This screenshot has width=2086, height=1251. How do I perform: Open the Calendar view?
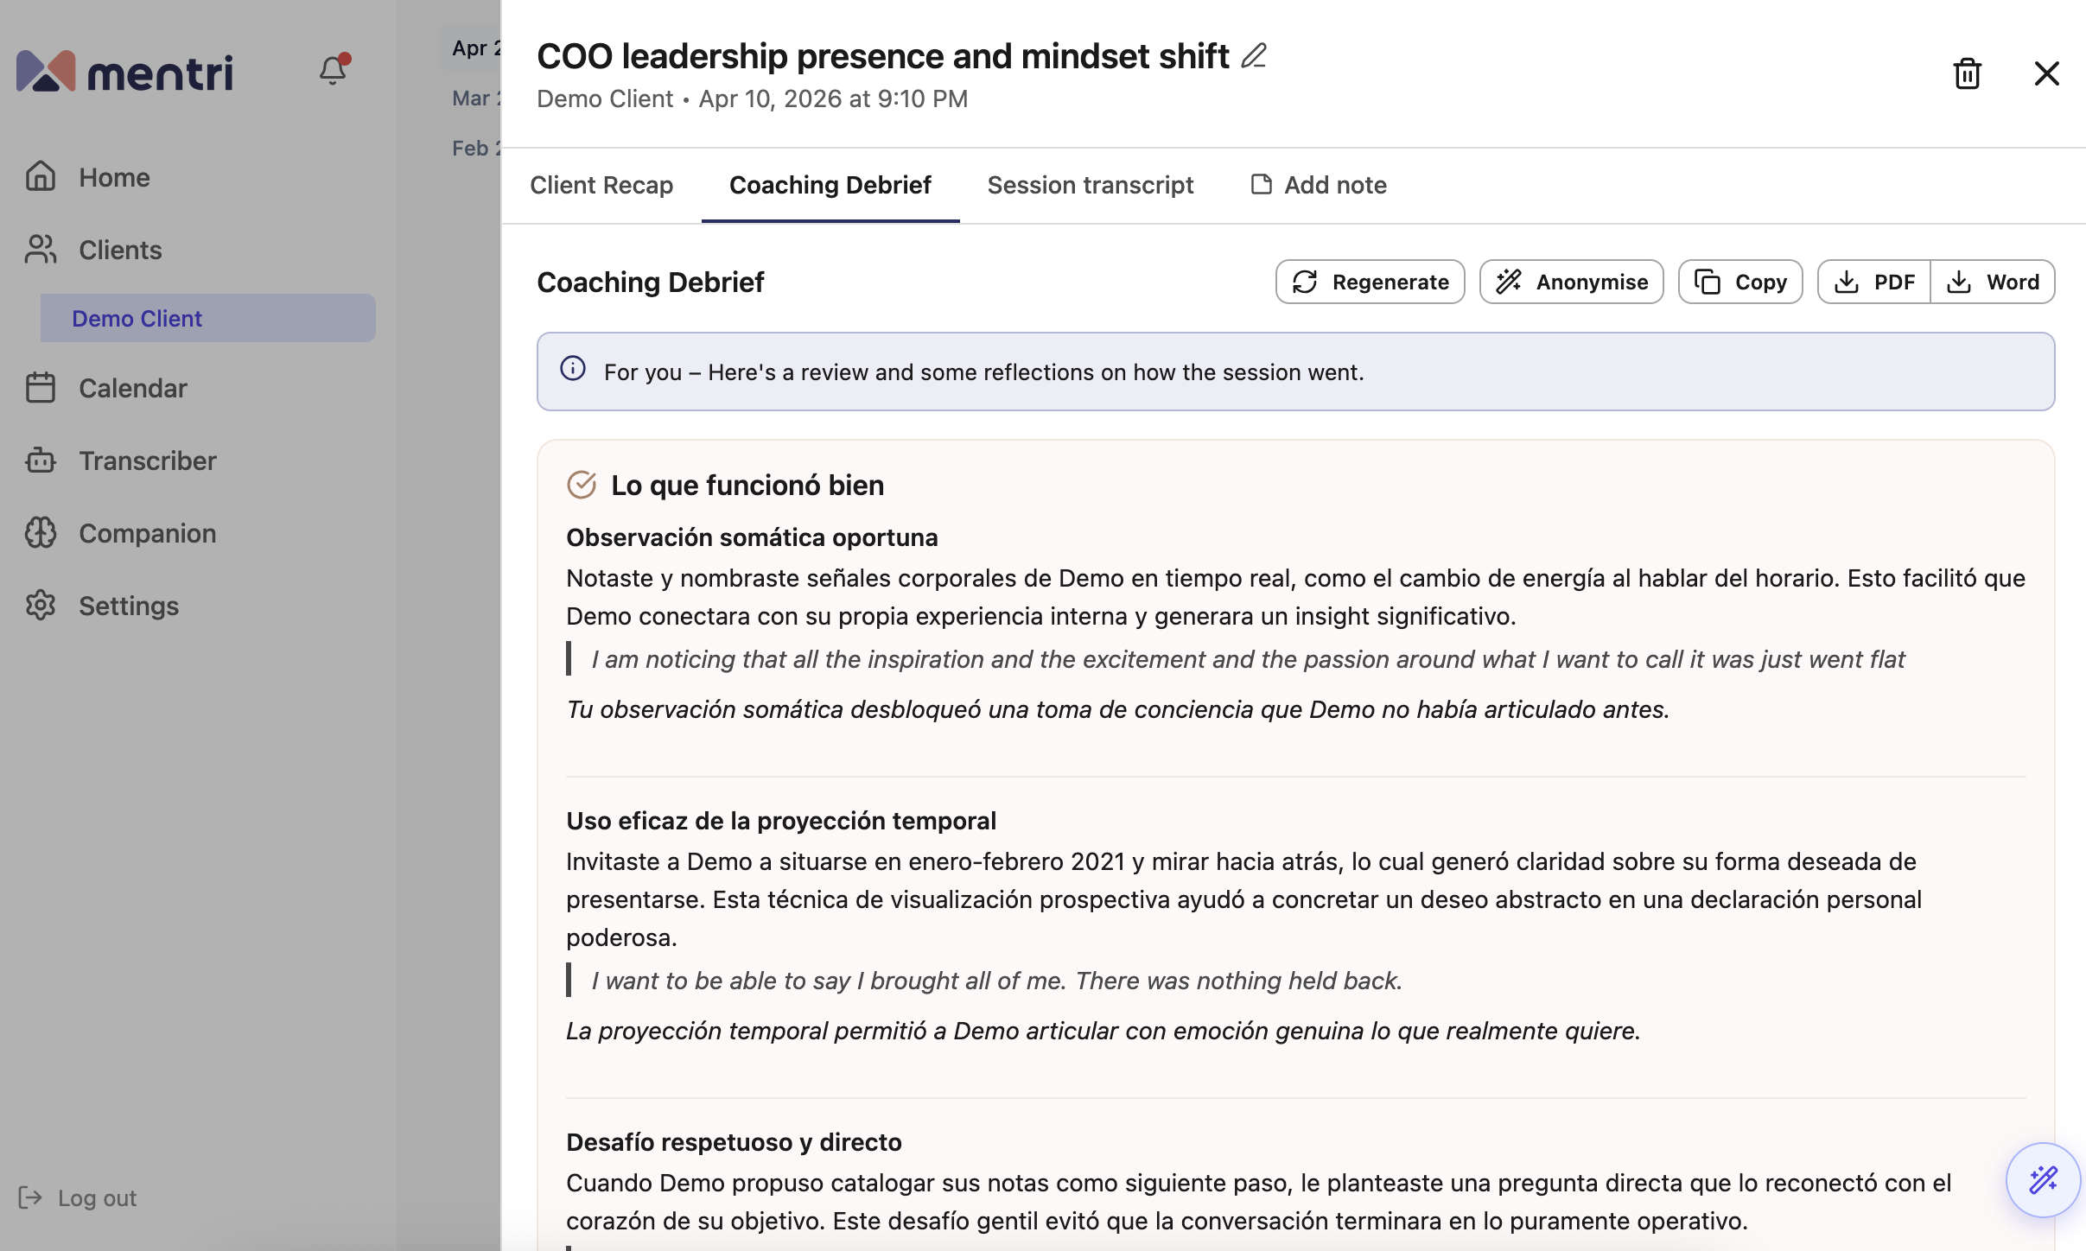[x=132, y=388]
